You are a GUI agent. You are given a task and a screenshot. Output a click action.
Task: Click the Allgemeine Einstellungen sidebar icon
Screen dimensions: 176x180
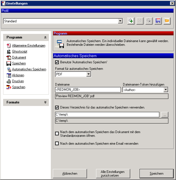click(9, 45)
